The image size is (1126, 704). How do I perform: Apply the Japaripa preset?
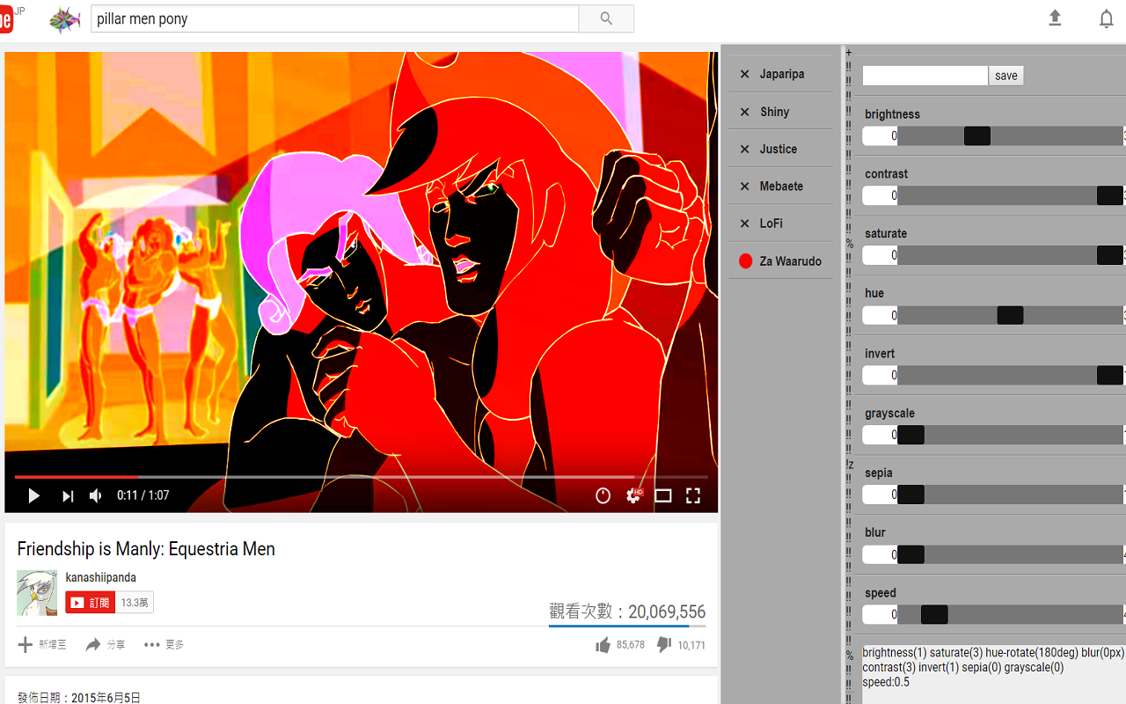tap(782, 74)
